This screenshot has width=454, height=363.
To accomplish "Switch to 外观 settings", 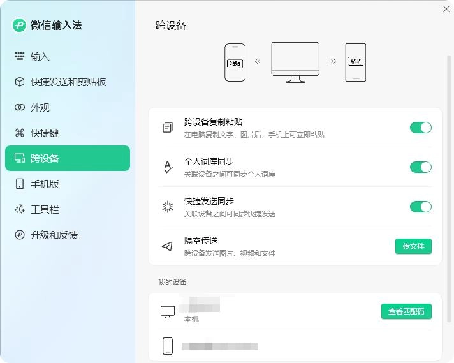I will pyautogui.click(x=68, y=107).
